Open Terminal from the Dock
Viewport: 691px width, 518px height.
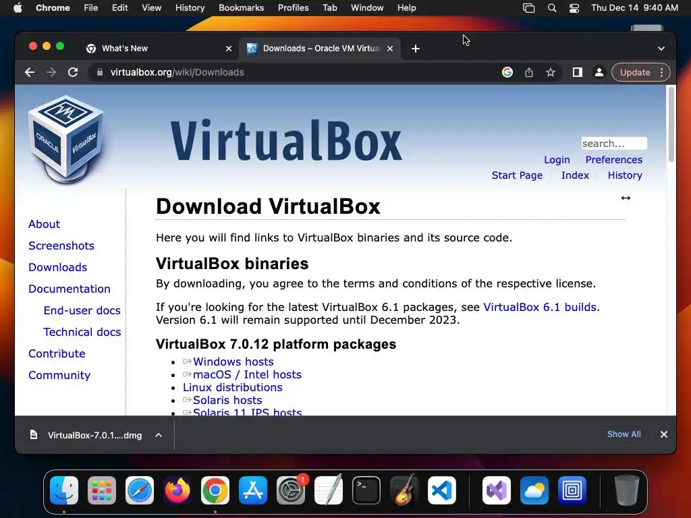pyautogui.click(x=366, y=490)
